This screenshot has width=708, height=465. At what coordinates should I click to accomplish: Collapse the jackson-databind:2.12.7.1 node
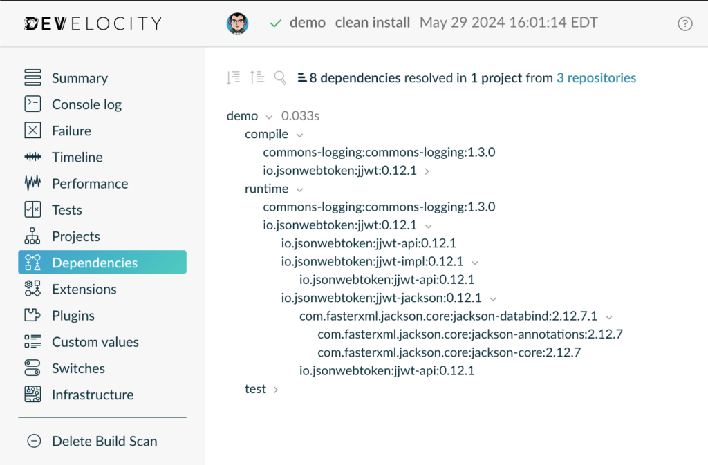(x=609, y=317)
